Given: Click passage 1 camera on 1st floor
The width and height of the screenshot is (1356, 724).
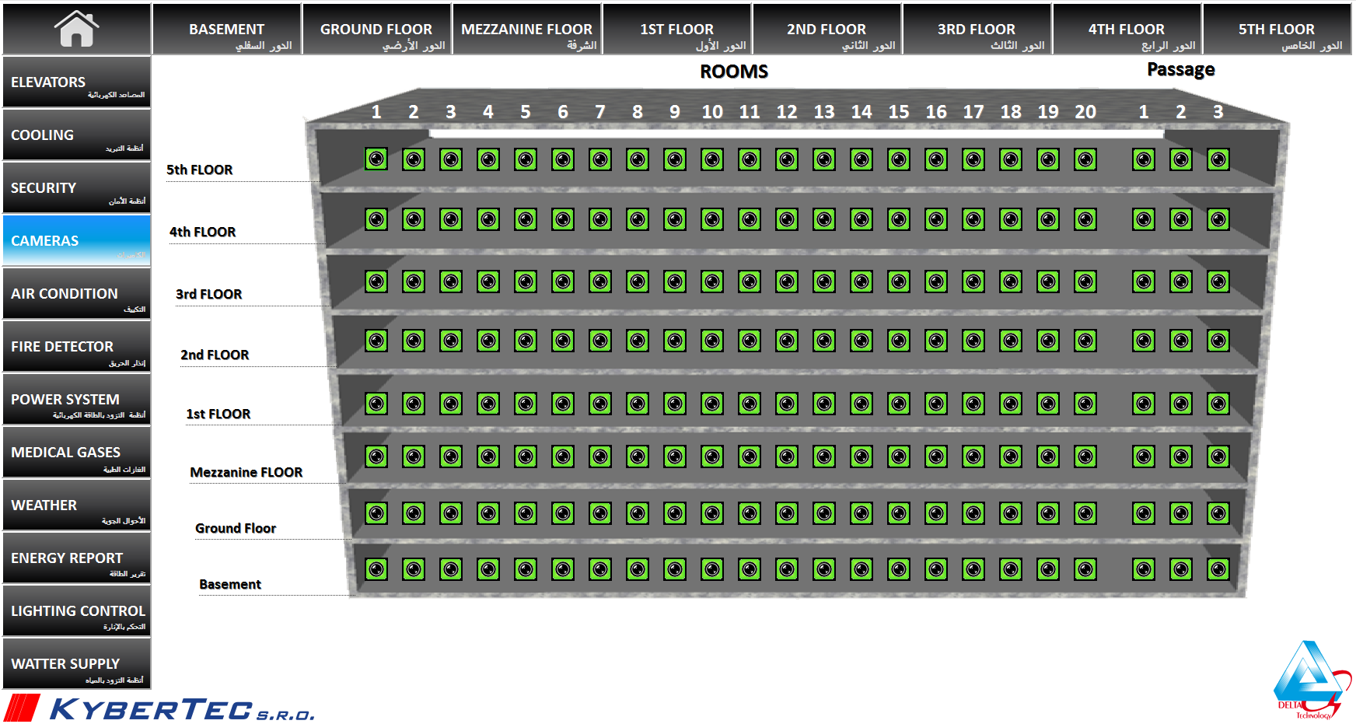Looking at the screenshot, I should (x=1144, y=404).
